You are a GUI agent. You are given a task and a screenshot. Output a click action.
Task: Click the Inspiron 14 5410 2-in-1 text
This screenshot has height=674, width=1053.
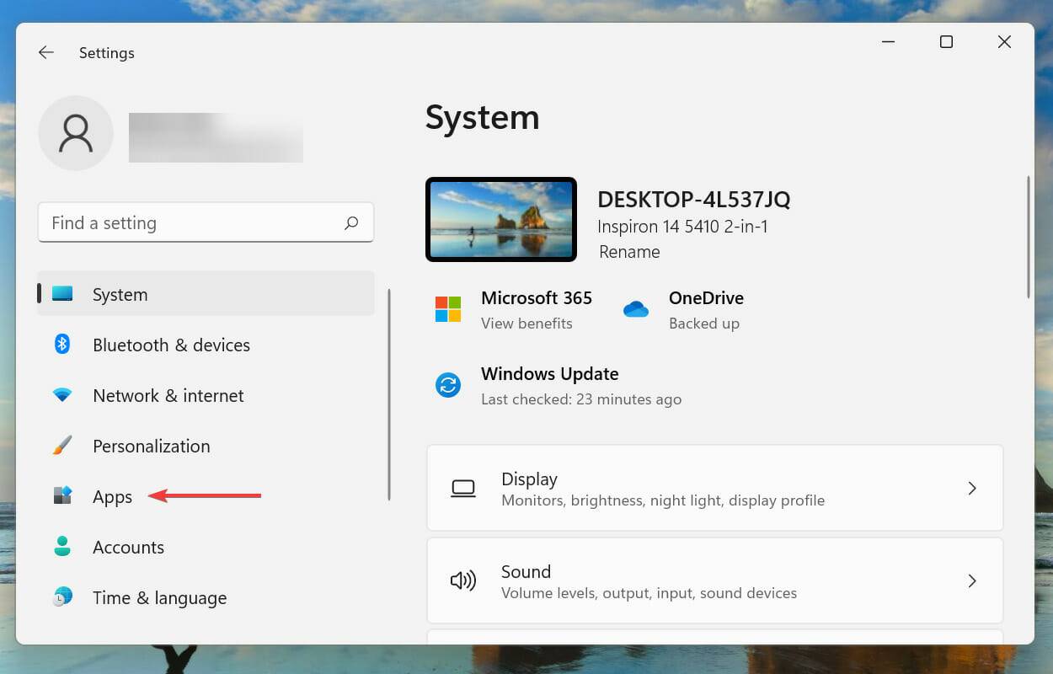click(x=682, y=227)
